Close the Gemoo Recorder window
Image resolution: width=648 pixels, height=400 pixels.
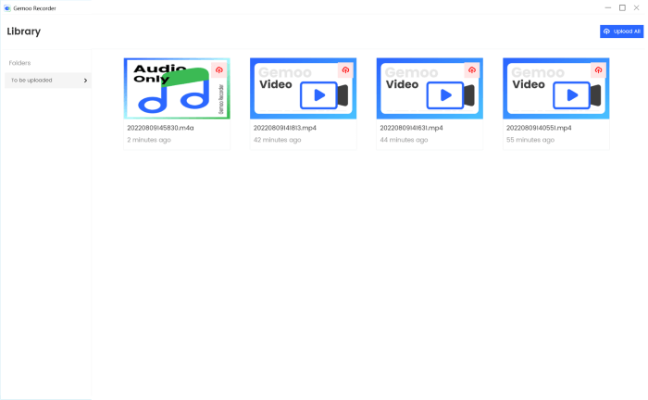[x=637, y=7]
